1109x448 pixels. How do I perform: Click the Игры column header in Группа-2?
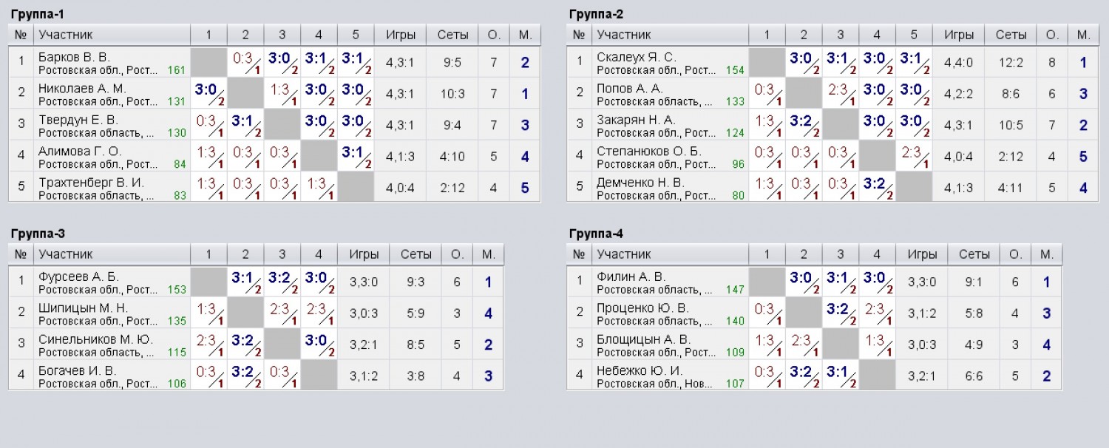[x=959, y=35]
